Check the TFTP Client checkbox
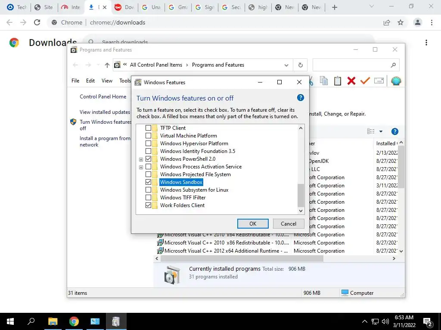441x330 pixels. pos(148,128)
